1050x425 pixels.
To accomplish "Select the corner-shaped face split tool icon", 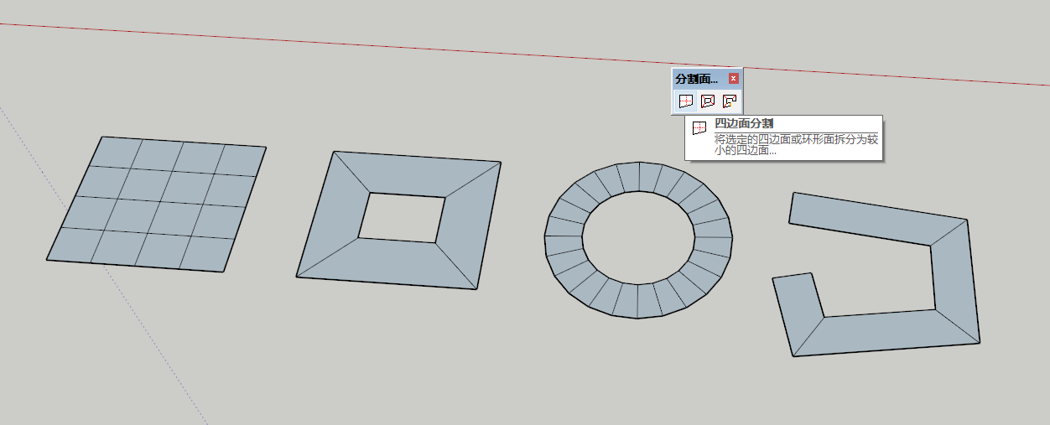I will [730, 101].
